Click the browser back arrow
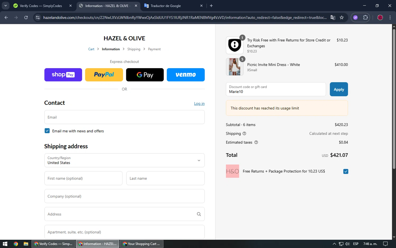 pos(6,17)
